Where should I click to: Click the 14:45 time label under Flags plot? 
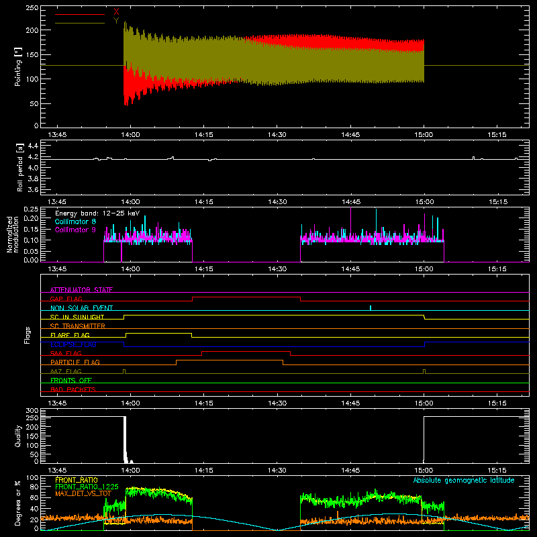(x=350, y=403)
